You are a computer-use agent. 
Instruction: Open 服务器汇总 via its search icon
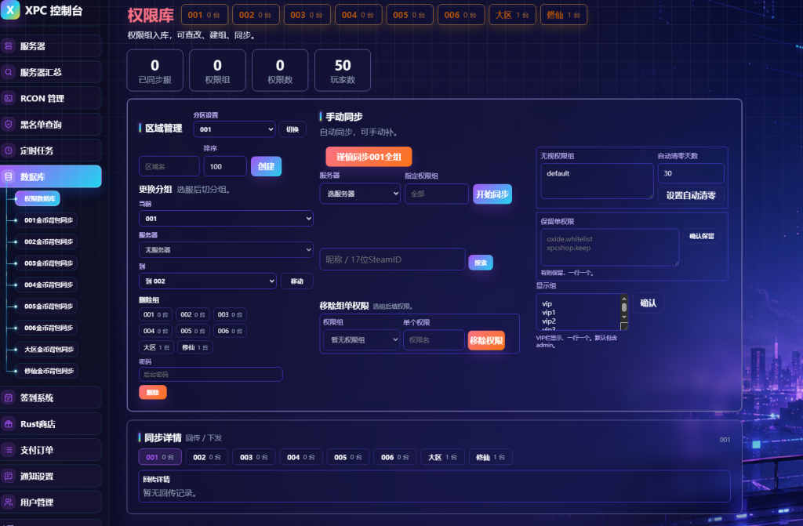(8, 72)
